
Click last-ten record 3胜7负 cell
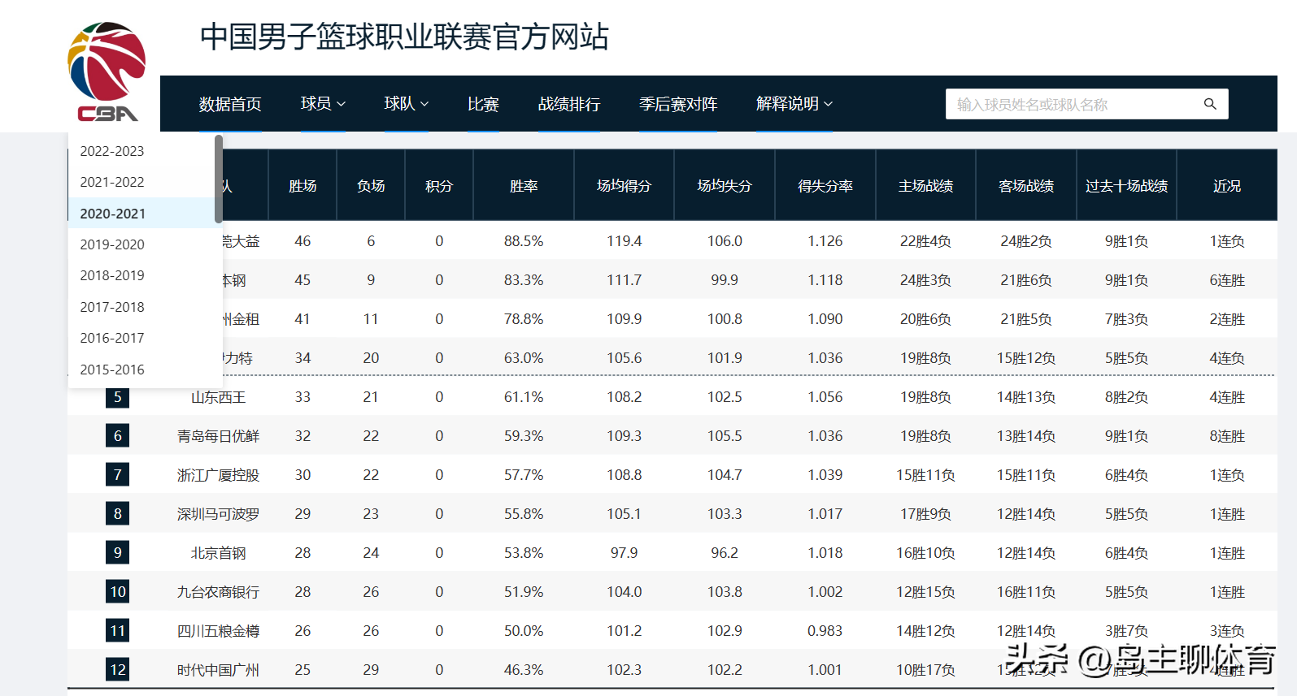point(1126,631)
